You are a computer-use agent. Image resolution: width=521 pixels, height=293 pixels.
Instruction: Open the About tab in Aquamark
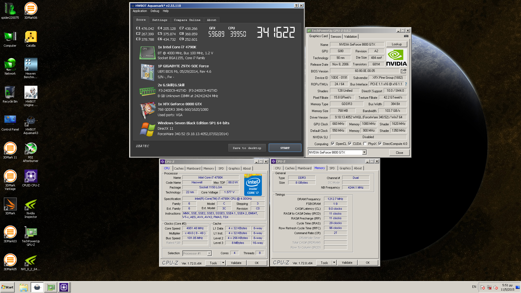(212, 20)
